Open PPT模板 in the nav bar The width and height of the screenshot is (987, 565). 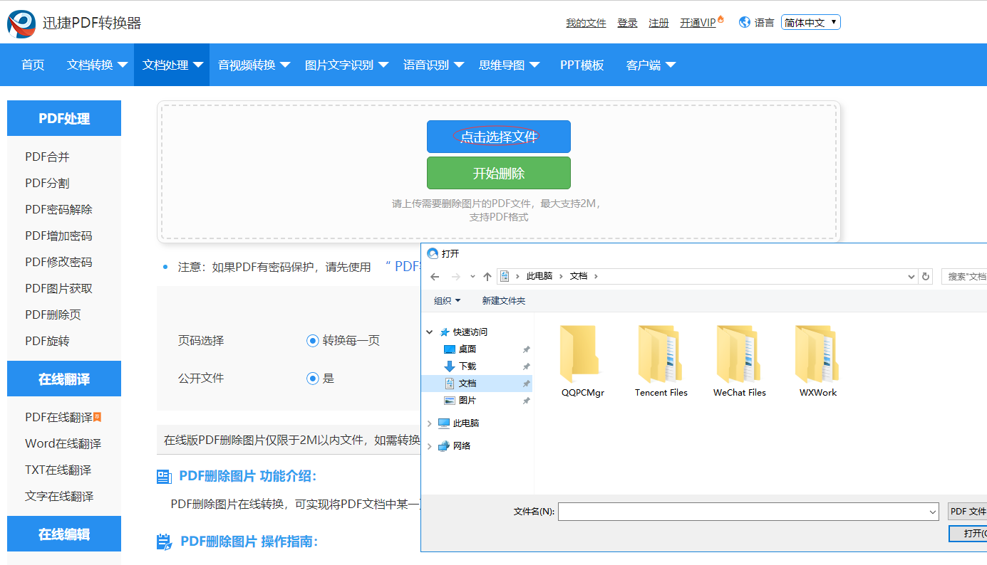(582, 65)
